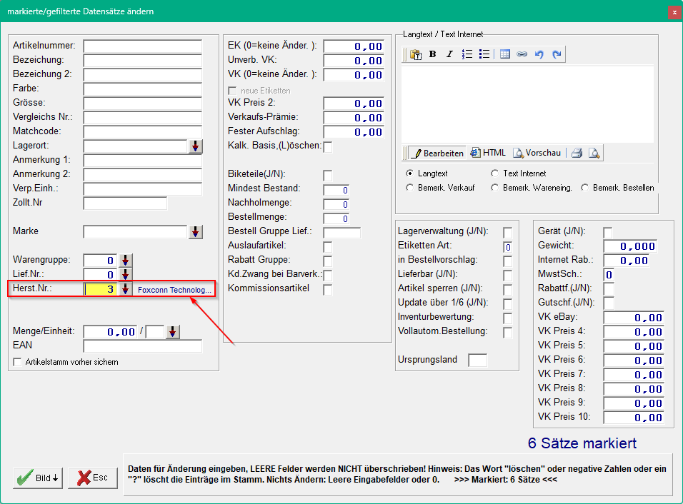Toggle the Gutschf.(J/N) checkbox
Viewport: 683px width, 504px height.
click(609, 303)
